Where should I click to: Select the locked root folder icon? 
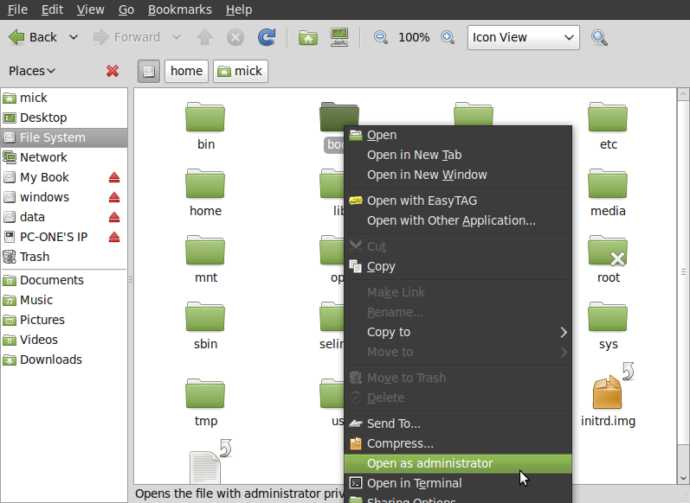608,251
